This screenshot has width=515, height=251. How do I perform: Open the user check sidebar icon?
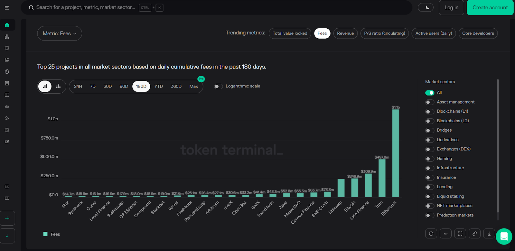7,118
